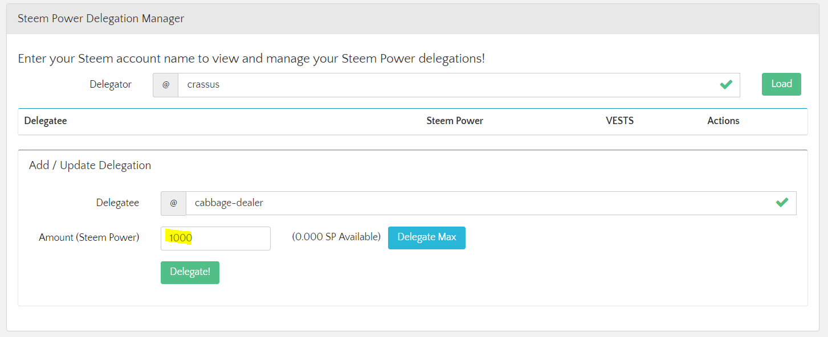Click the Delegatee column header
Image resolution: width=828 pixels, height=337 pixels.
(x=46, y=121)
